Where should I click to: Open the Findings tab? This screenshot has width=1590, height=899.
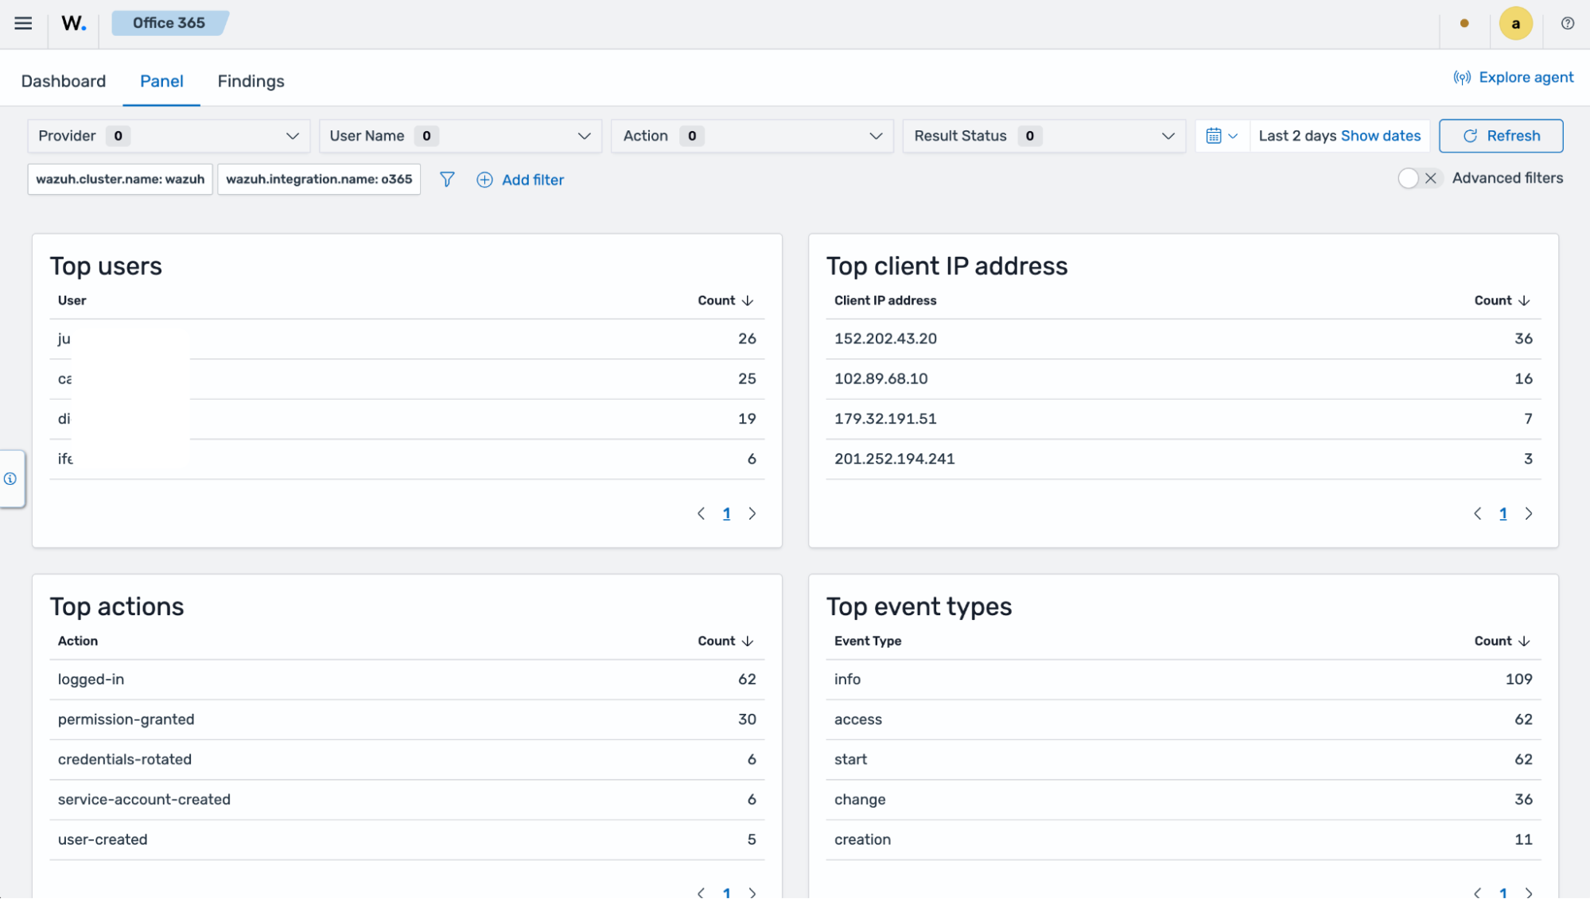point(251,81)
